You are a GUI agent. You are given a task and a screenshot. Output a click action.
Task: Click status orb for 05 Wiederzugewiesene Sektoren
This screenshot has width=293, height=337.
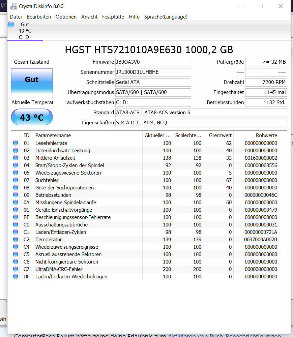[16, 173]
